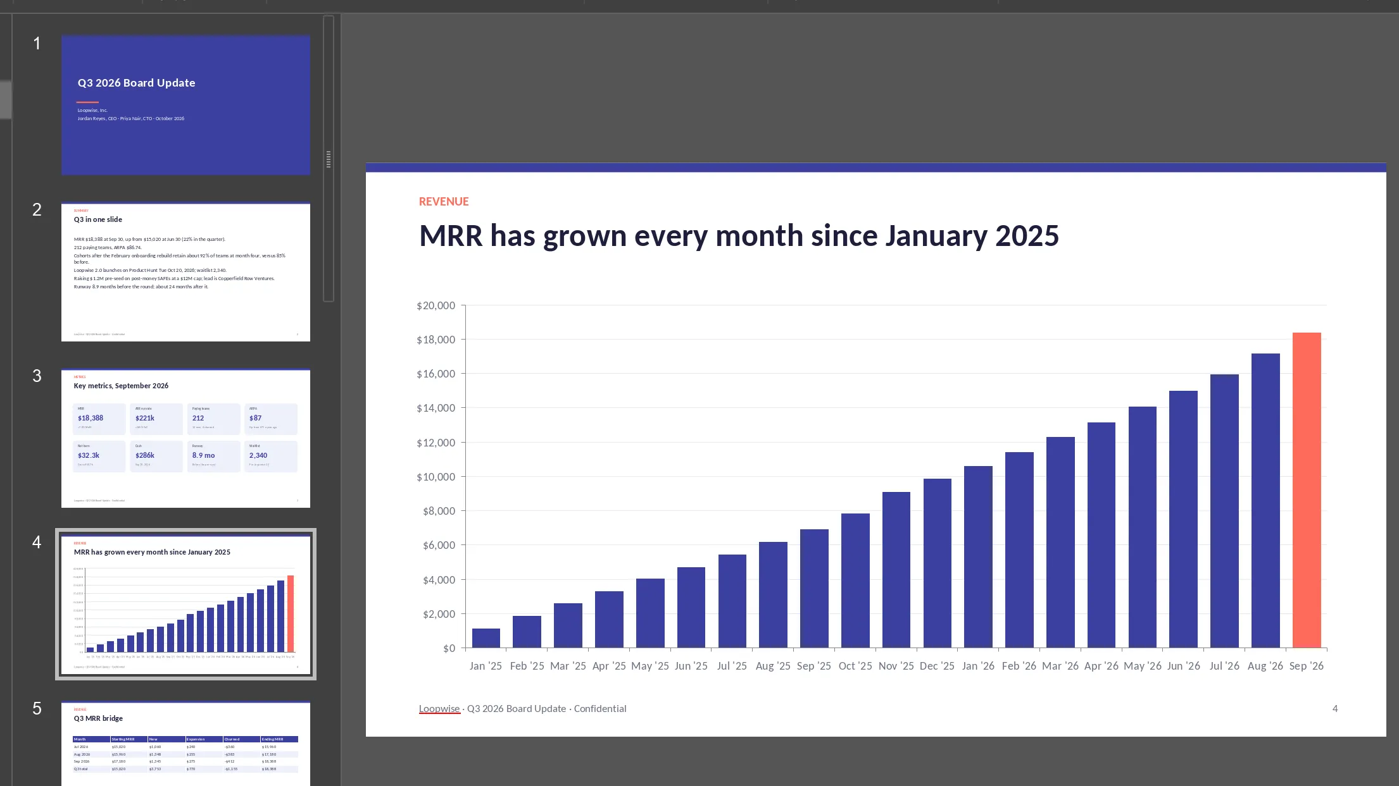Select slide 4 thumbnail with MRR bar chart
Screen dimensions: 1399x786
tap(185, 605)
